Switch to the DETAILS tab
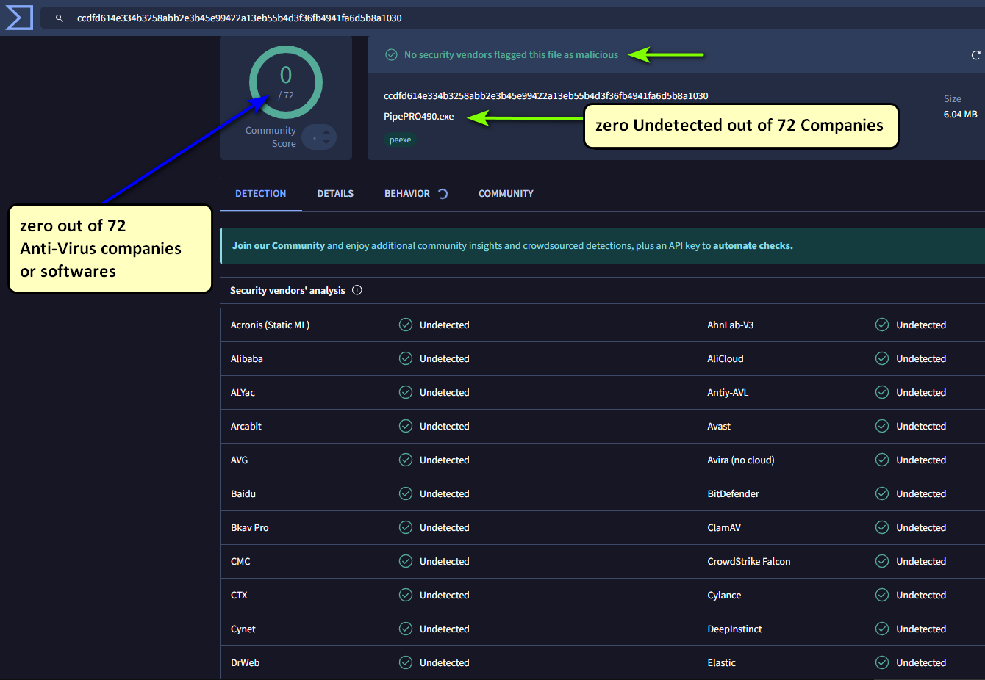Screen dimensions: 985x680 click(335, 194)
